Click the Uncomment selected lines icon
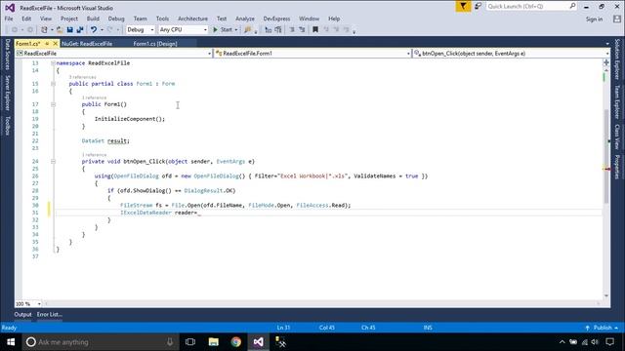 278,30
